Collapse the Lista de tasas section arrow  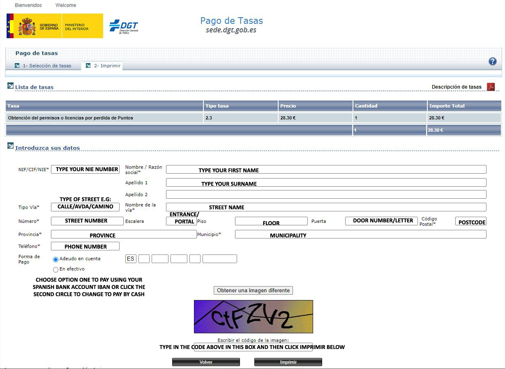pyautogui.click(x=9, y=86)
